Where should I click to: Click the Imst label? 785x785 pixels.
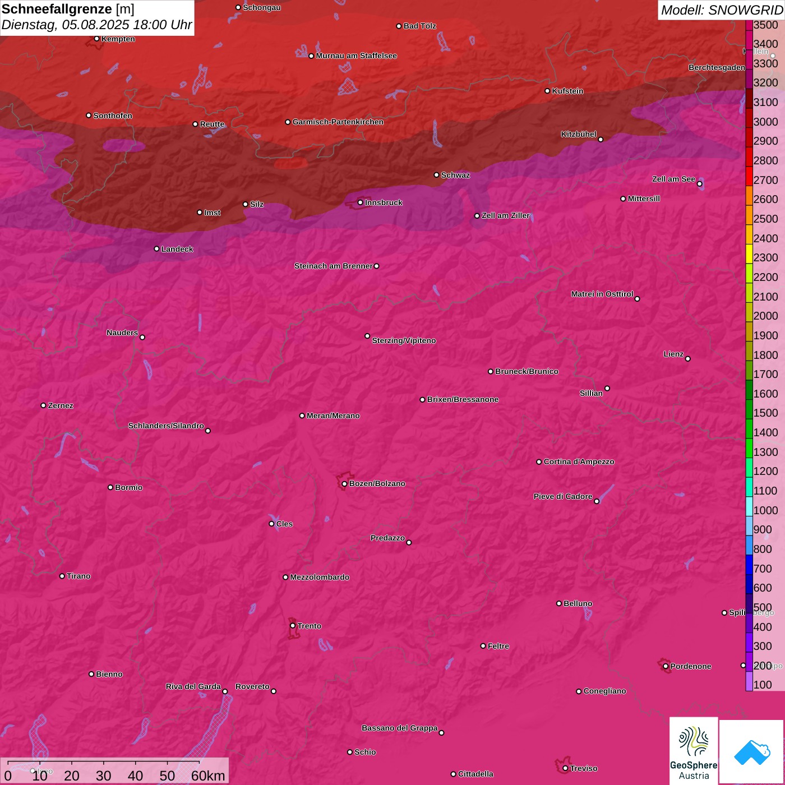coord(212,213)
